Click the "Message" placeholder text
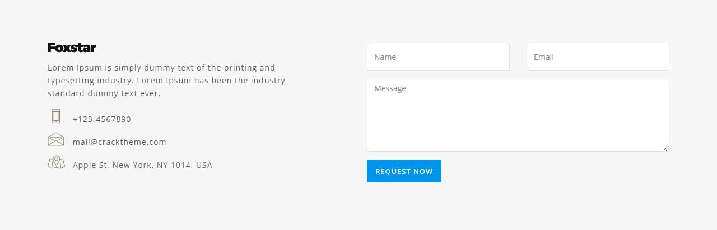Image resolution: width=717 pixels, height=230 pixels. click(390, 88)
